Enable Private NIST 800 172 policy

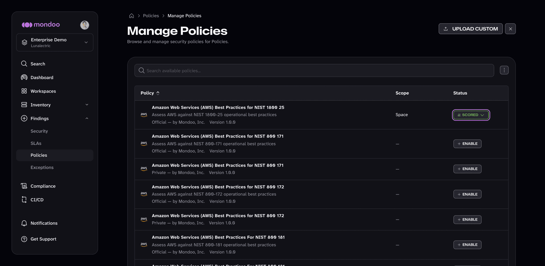pos(467,220)
